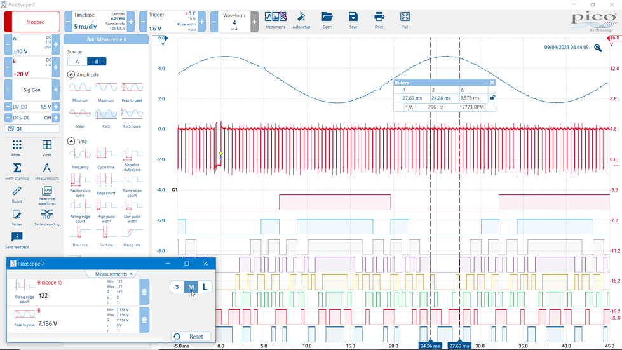Click the 24.26 ms ruler handle
Screen dimensions: 622x350
click(x=430, y=346)
